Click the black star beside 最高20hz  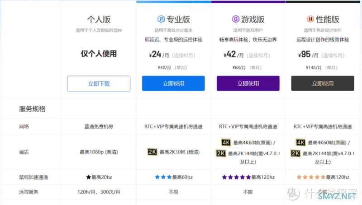(88, 177)
